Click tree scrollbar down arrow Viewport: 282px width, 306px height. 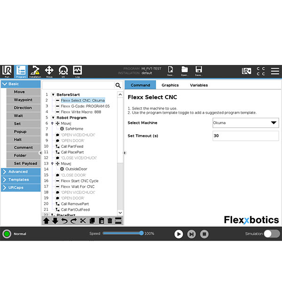[x=120, y=213]
